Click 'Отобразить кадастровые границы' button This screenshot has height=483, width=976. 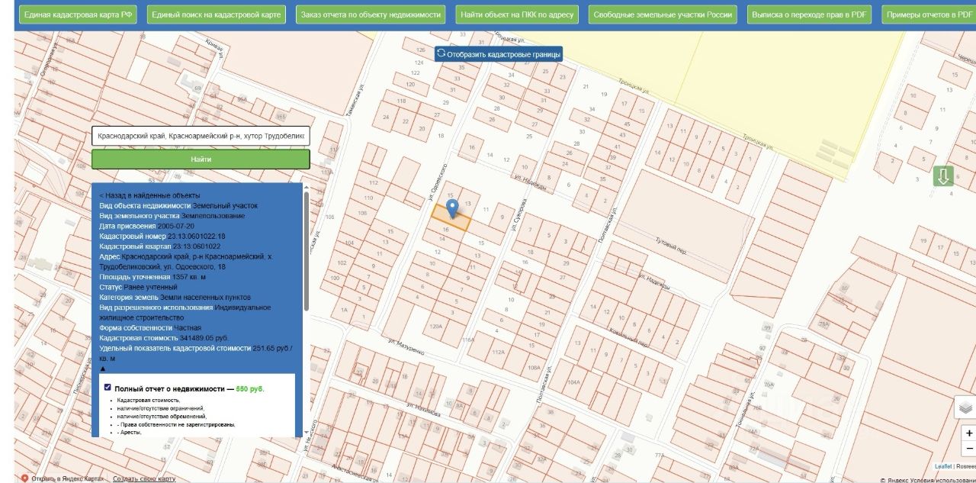[x=499, y=54]
